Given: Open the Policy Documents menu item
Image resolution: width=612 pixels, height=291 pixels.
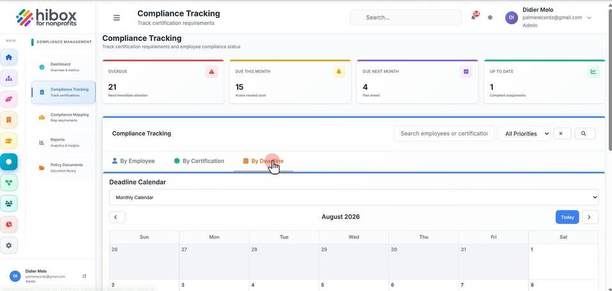Looking at the screenshot, I should (x=63, y=168).
